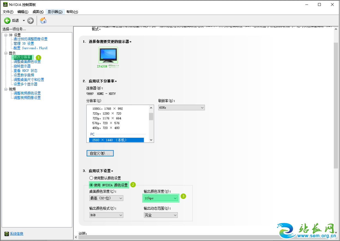The image size is (340, 241).
Task: Click the forward navigation arrow
Action: click(30, 20)
